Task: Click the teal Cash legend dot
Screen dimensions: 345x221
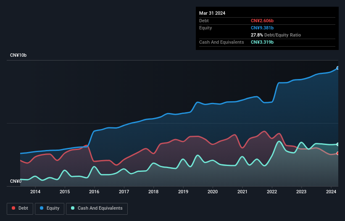Action: [73, 208]
